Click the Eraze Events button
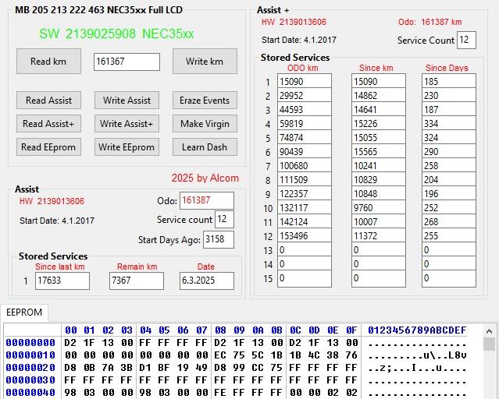This screenshot has height=399, width=499. 205,101
